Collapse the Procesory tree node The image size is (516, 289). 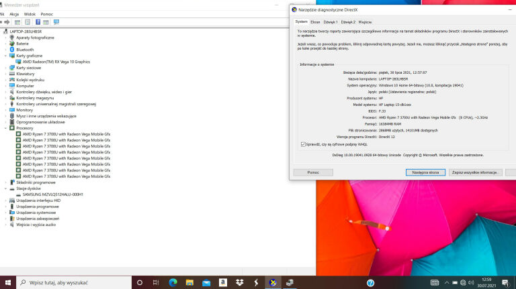(5, 127)
